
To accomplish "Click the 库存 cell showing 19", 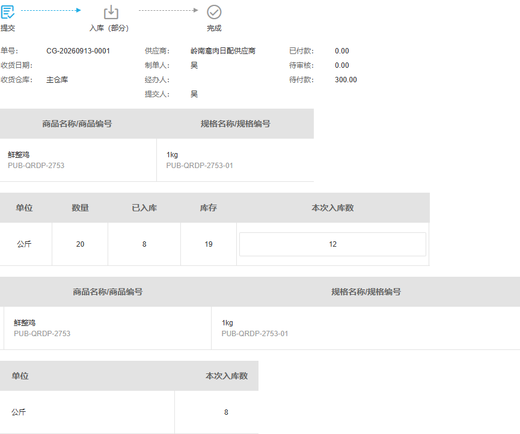I will coord(209,244).
